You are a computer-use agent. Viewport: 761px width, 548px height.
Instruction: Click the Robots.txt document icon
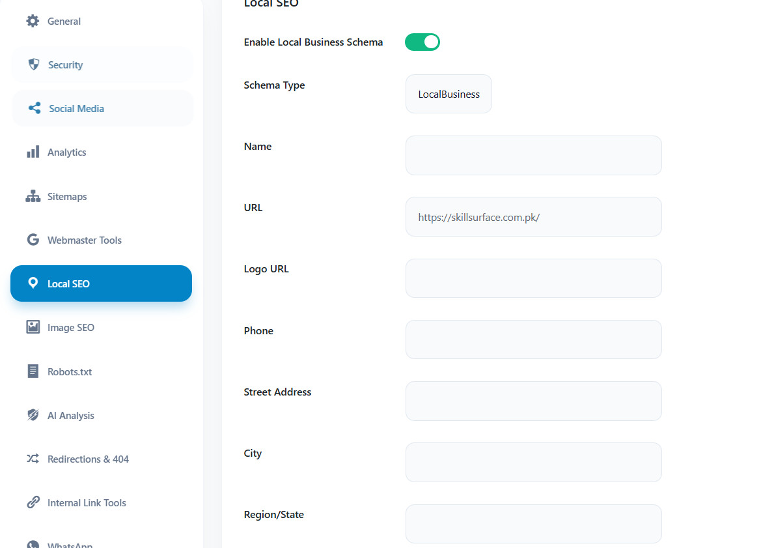[32, 371]
